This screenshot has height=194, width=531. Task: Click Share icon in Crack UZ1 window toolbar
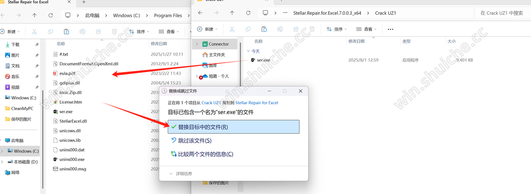coord(296,29)
